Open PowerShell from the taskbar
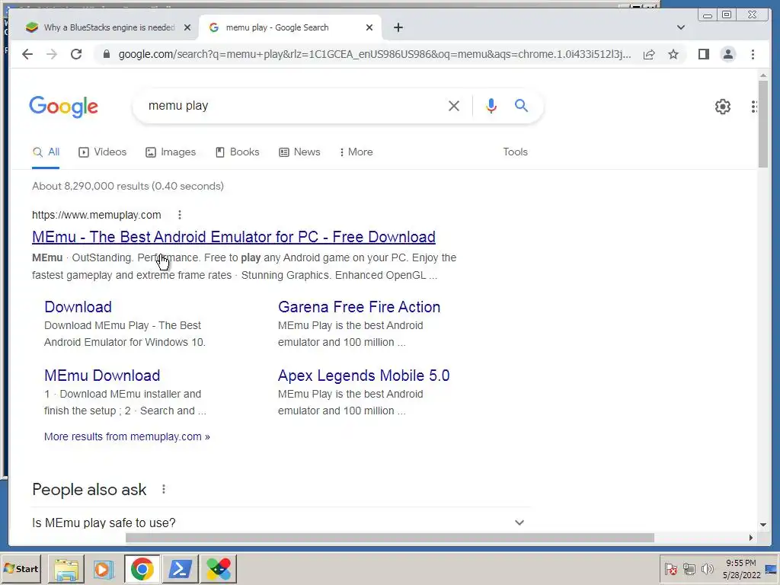The height and width of the screenshot is (585, 780). point(180,569)
